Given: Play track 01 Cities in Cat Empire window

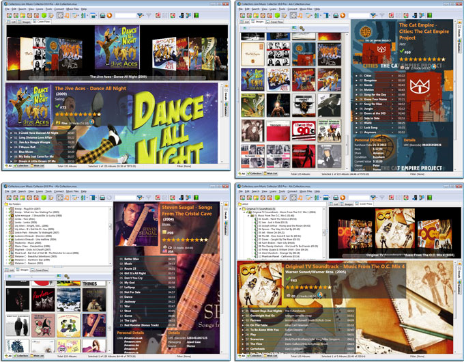Looking at the screenshot, I should (x=357, y=76).
